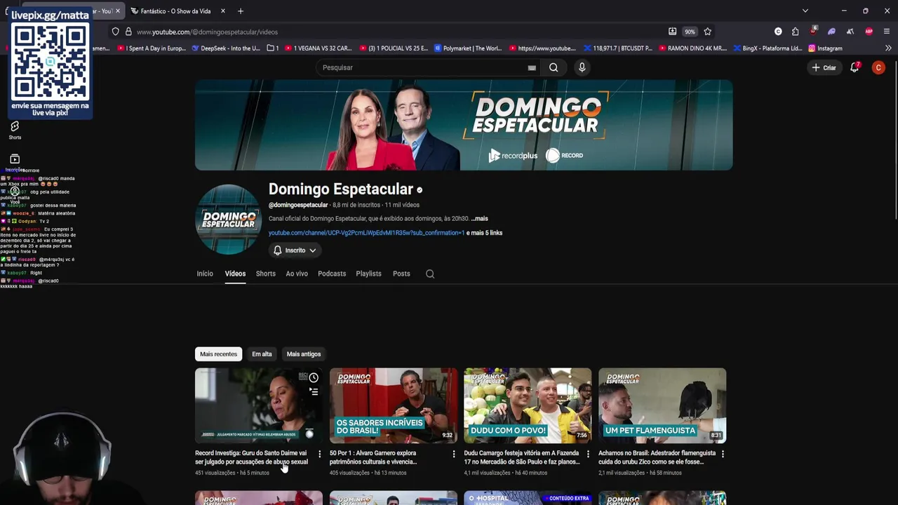Viewport: 898px width, 505px height.
Task: Open the Podcasts tab
Action: point(332,274)
